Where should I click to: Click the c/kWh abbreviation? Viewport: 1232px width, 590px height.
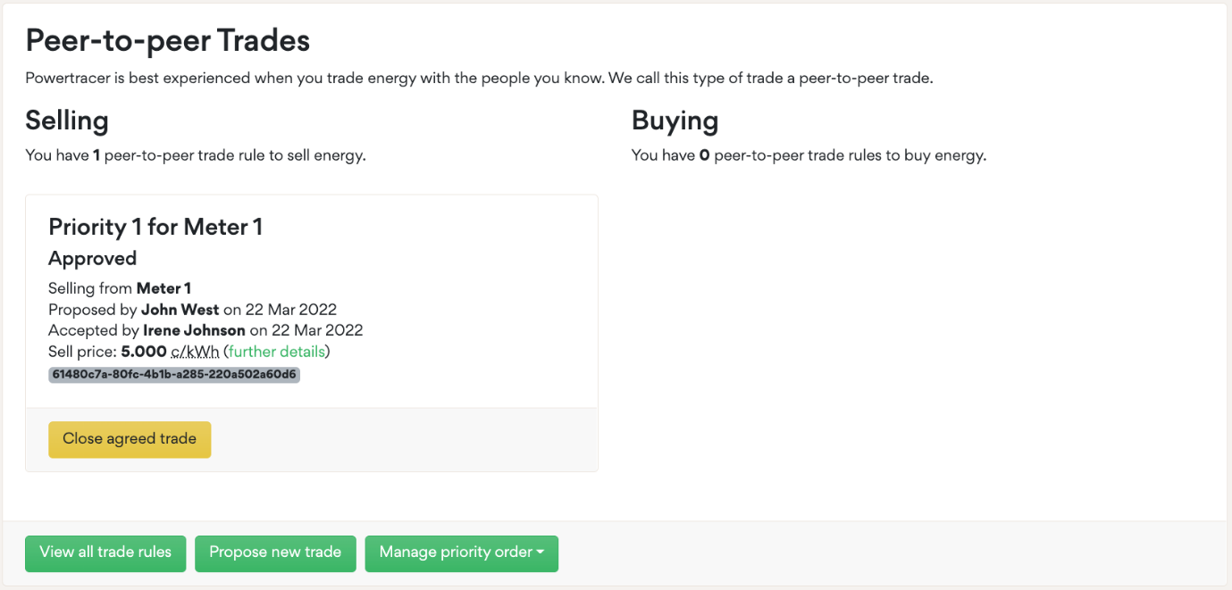tap(195, 352)
